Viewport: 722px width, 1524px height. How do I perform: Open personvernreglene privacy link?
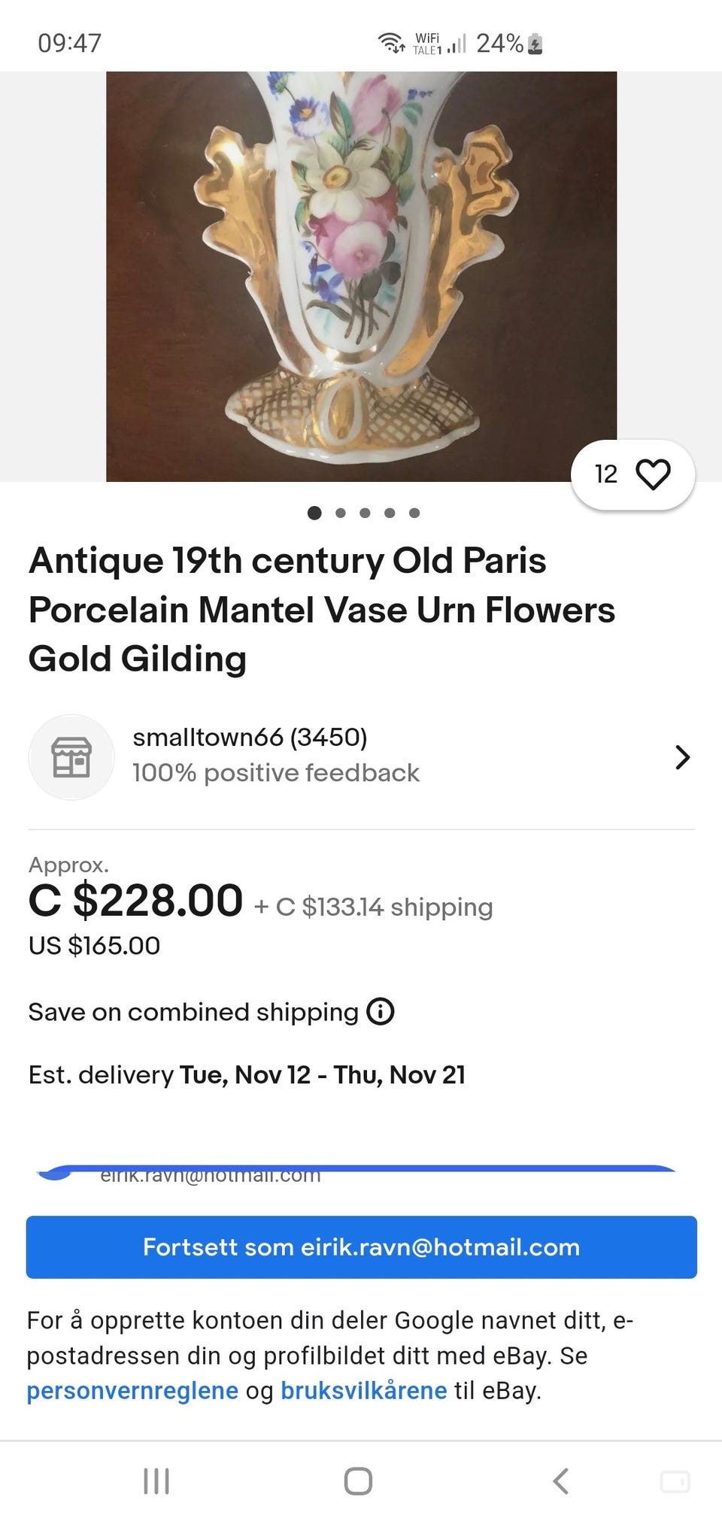tap(132, 1391)
